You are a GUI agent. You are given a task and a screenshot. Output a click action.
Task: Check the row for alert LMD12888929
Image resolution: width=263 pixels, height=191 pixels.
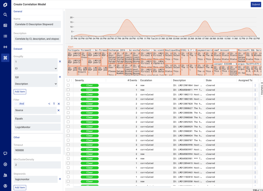pyautogui.click(x=68, y=126)
